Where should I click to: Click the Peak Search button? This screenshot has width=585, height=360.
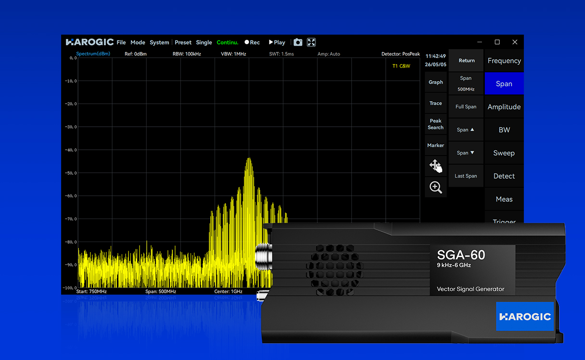click(436, 124)
